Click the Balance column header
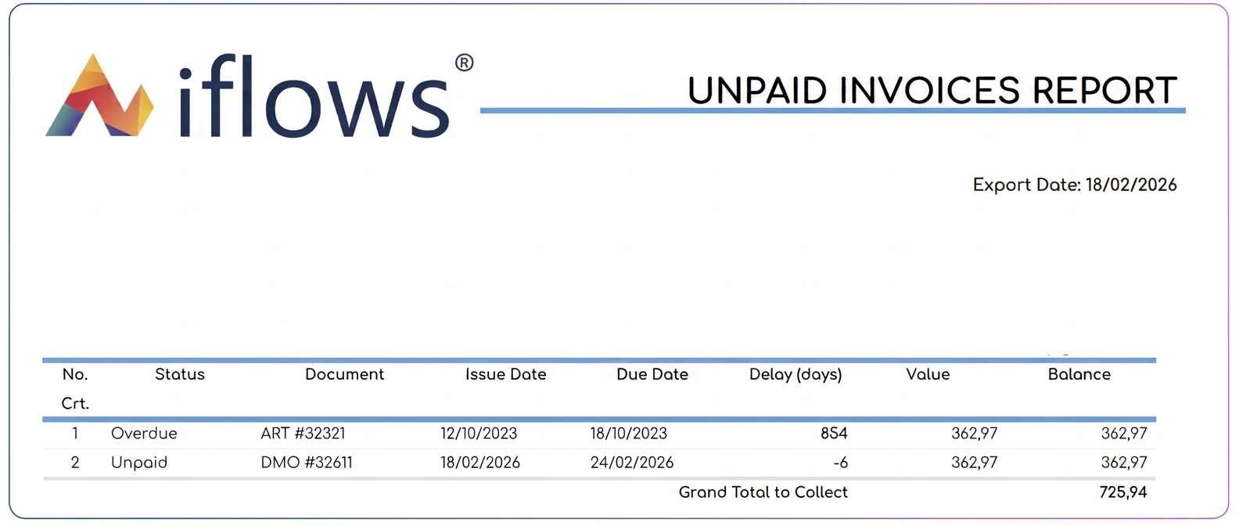1239x526 pixels. click(x=1079, y=374)
